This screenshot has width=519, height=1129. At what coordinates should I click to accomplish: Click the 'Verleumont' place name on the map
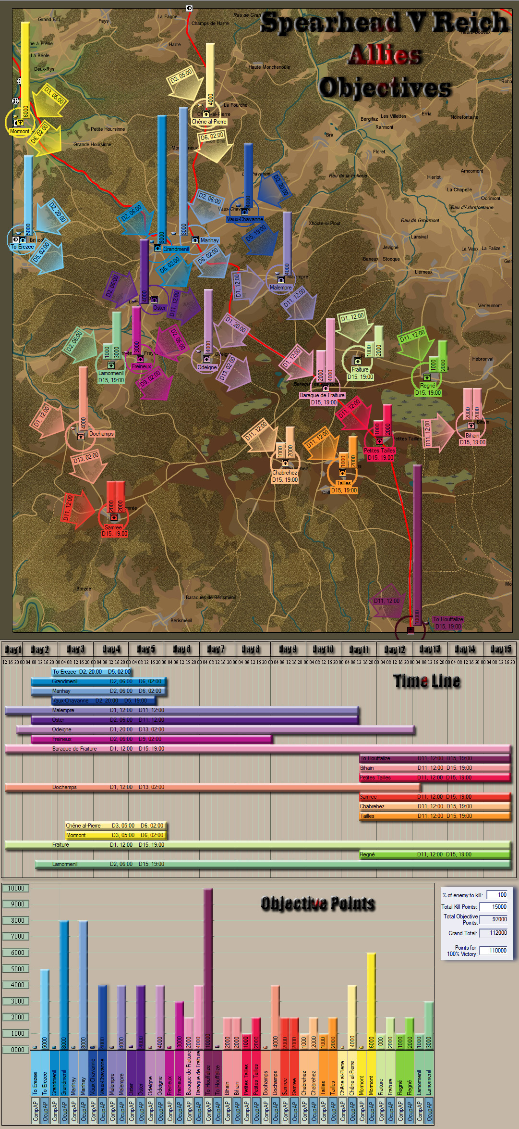[490, 306]
